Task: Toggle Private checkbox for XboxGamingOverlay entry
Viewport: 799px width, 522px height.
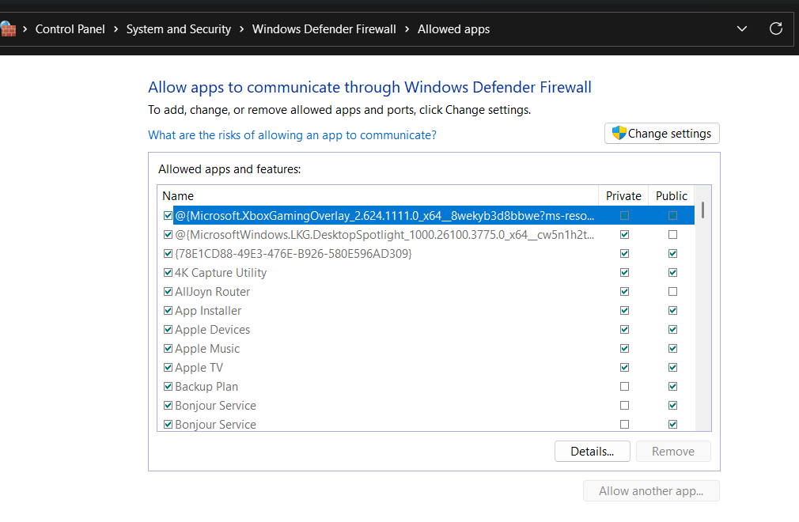Action: pyautogui.click(x=624, y=215)
